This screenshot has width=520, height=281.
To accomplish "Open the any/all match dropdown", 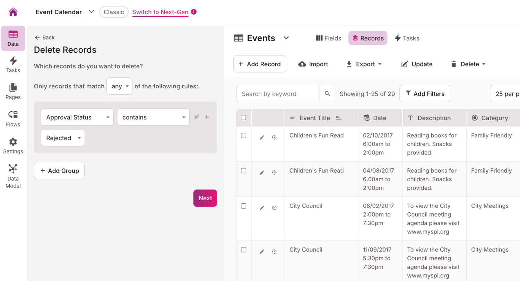I will pyautogui.click(x=120, y=86).
